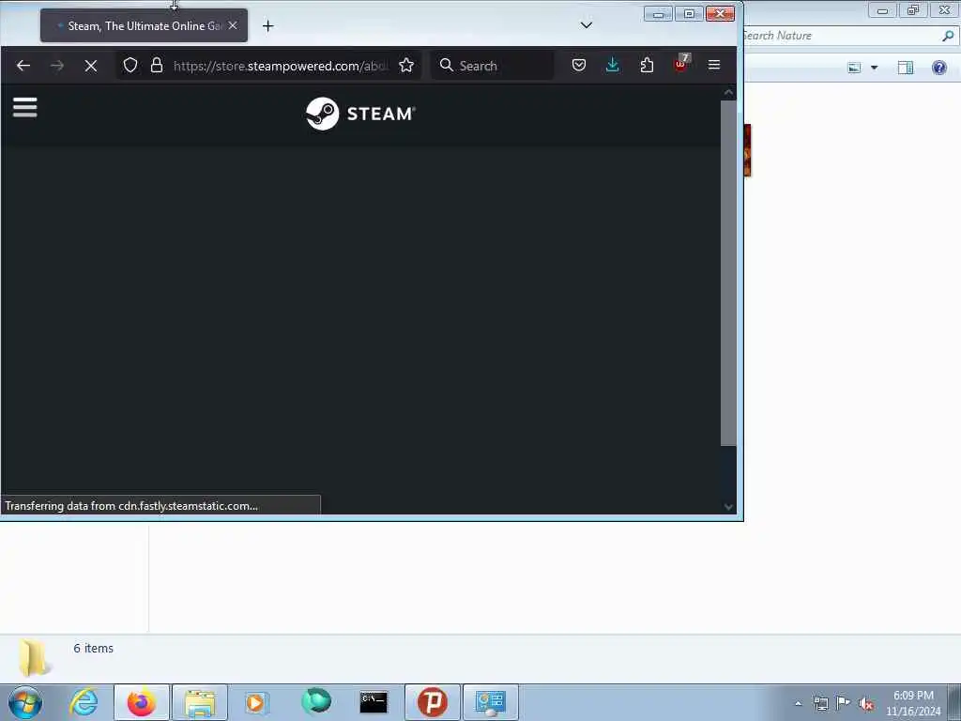Open tracking protection shield icon
Screen dimensions: 961x721
pyautogui.click(x=130, y=66)
